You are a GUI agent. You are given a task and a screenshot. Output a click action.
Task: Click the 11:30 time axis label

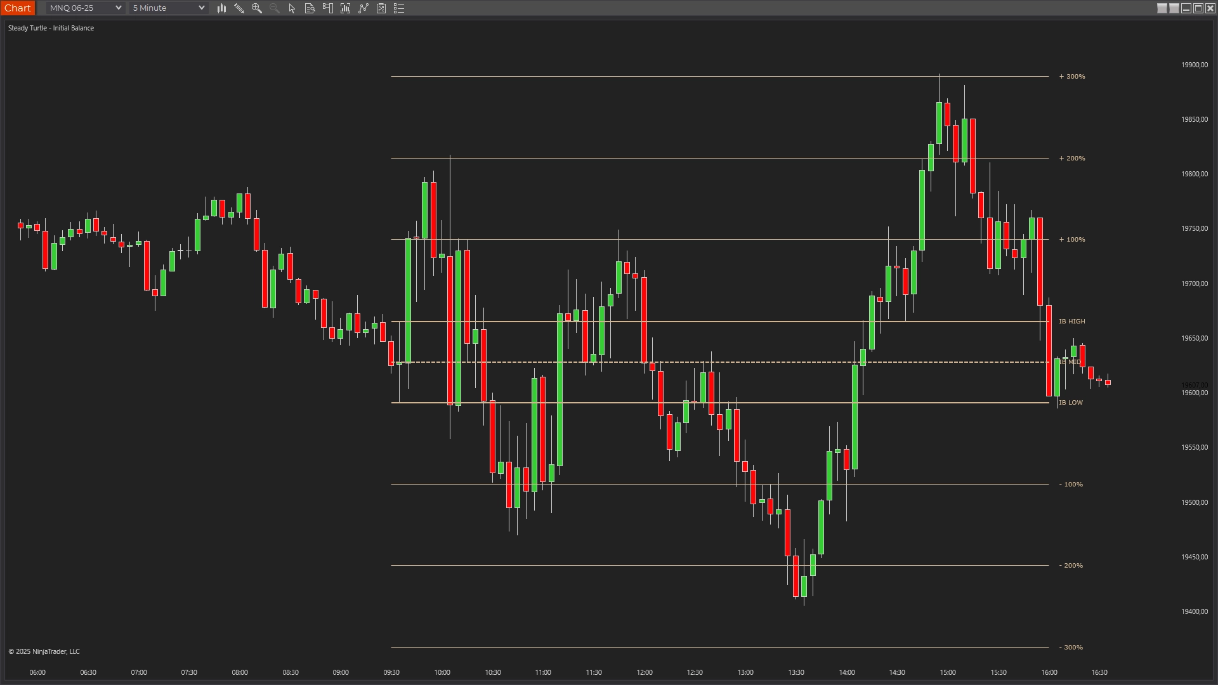pos(594,672)
